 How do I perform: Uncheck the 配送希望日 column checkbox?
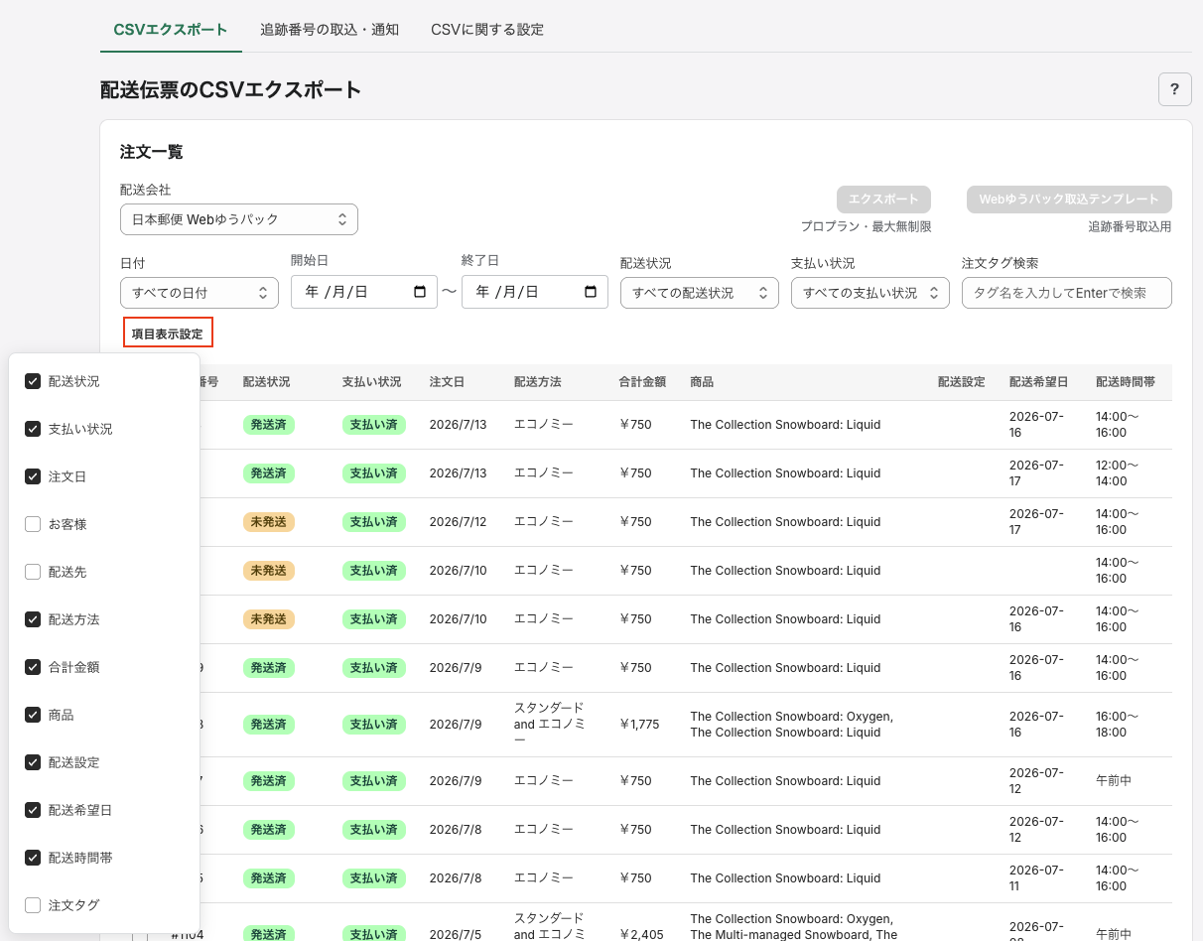point(33,810)
